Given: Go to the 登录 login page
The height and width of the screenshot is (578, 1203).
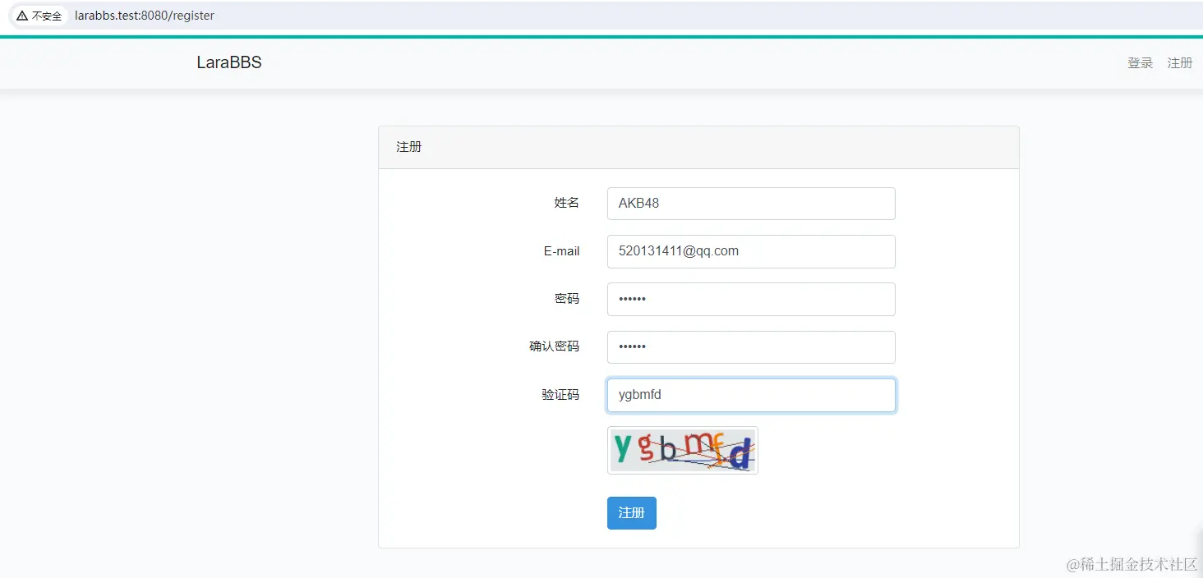Looking at the screenshot, I should coord(1140,63).
